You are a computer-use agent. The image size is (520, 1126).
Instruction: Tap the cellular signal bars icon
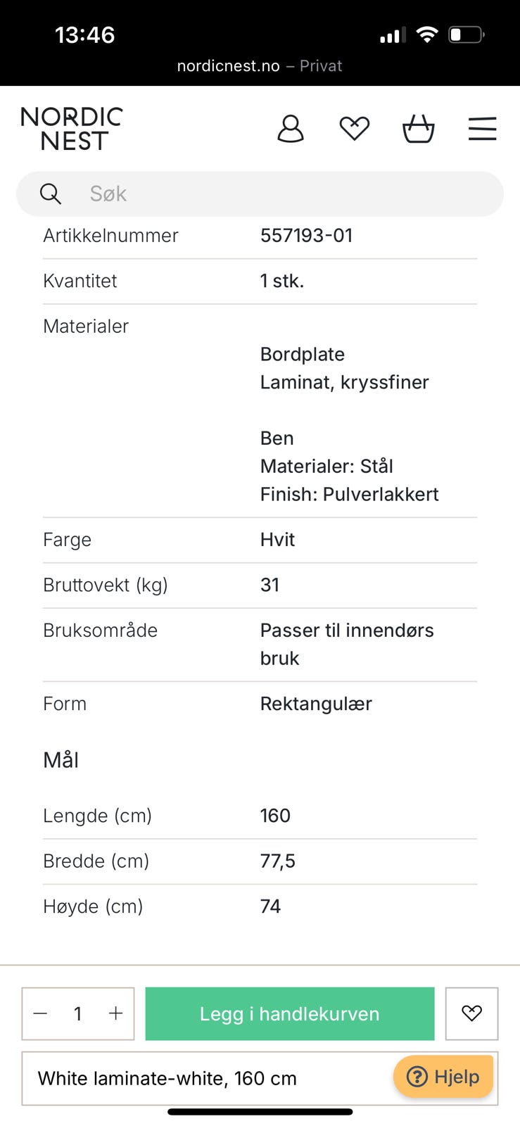(x=393, y=35)
